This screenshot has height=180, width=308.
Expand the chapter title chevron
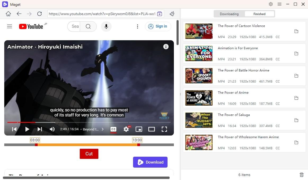click(103, 129)
